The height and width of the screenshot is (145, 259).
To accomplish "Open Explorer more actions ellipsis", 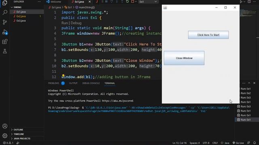I will 39,2.
